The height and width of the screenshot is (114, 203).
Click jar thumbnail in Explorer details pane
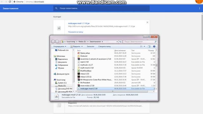click(x=56, y=96)
